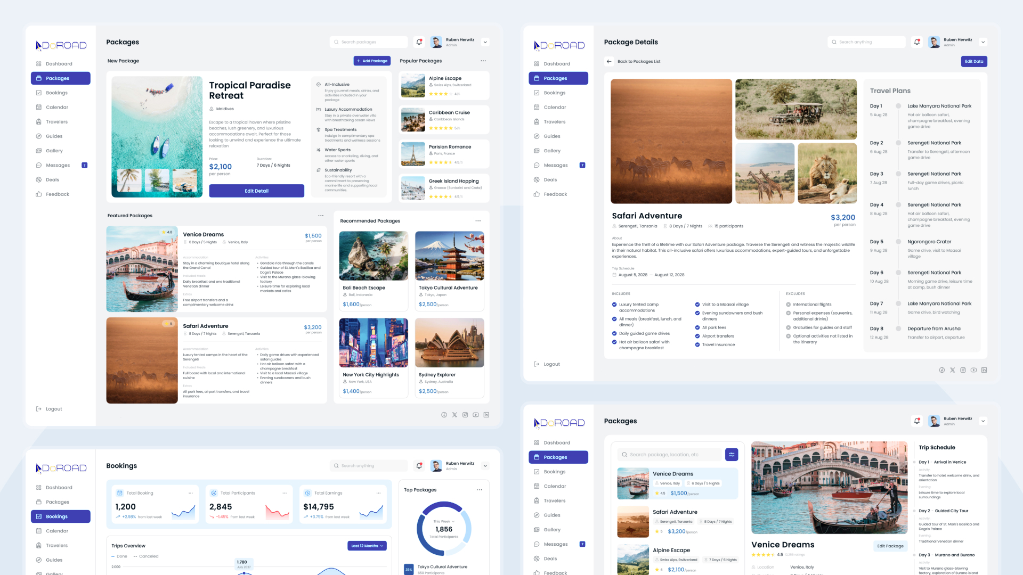This screenshot has width=1023, height=575.
Task: Click the Total Earnings dollar icon
Action: (x=307, y=493)
